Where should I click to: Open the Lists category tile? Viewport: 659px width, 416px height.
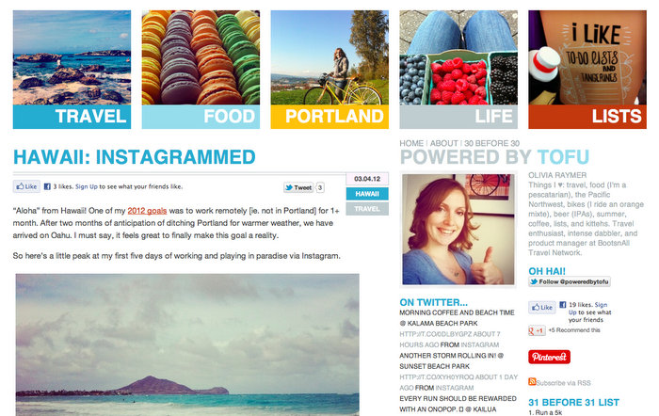click(587, 70)
